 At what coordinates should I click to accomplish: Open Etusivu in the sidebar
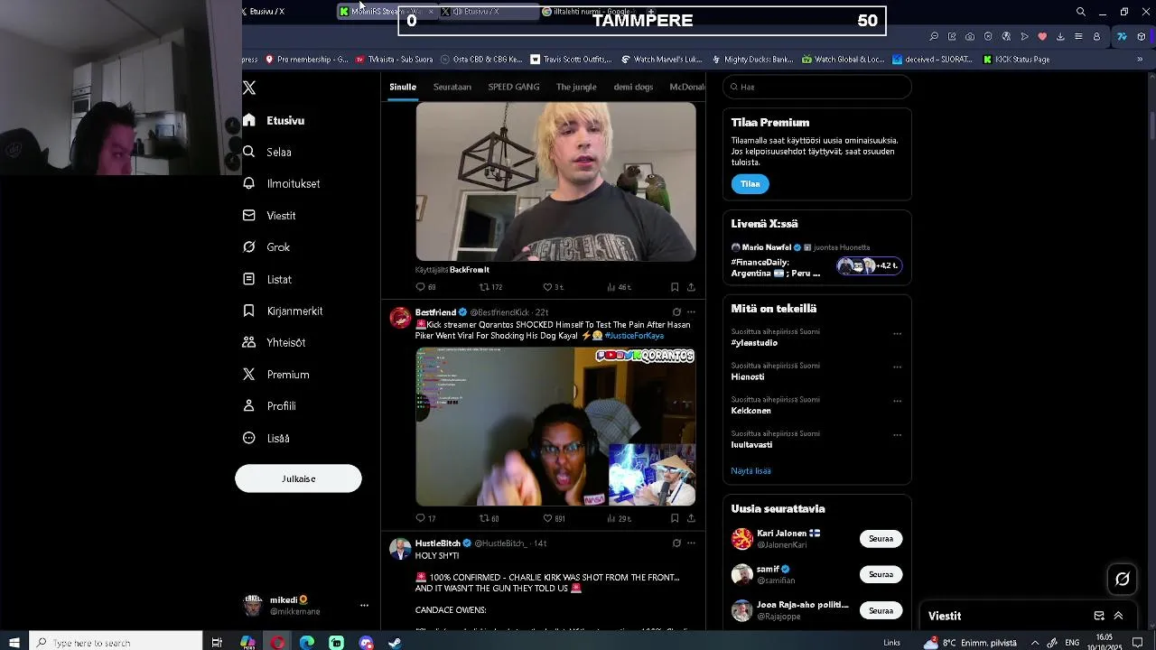[274, 120]
